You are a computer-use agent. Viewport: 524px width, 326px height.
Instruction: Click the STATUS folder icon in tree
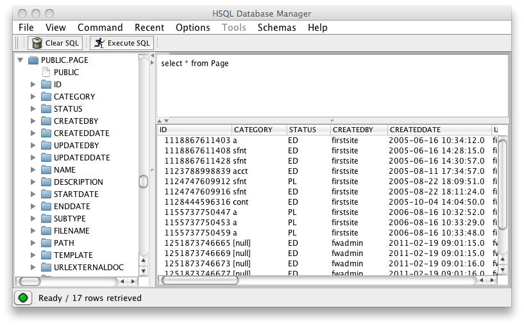click(x=46, y=108)
